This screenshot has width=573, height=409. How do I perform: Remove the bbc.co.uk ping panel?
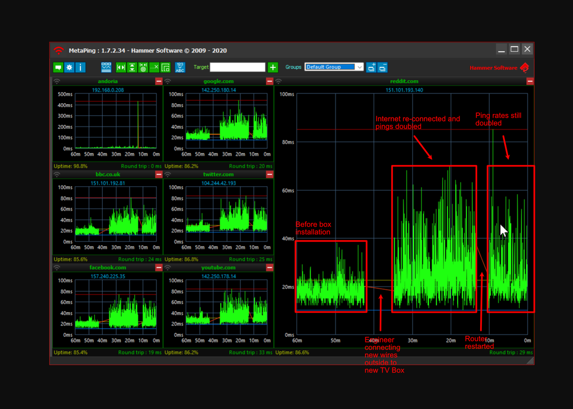click(x=159, y=174)
